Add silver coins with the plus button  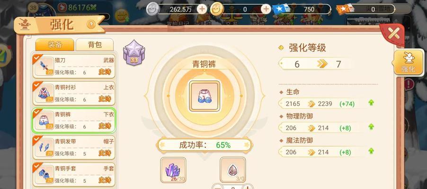tap(202, 9)
